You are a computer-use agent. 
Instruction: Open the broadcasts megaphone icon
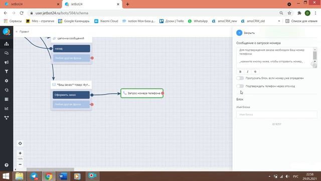click(7, 62)
